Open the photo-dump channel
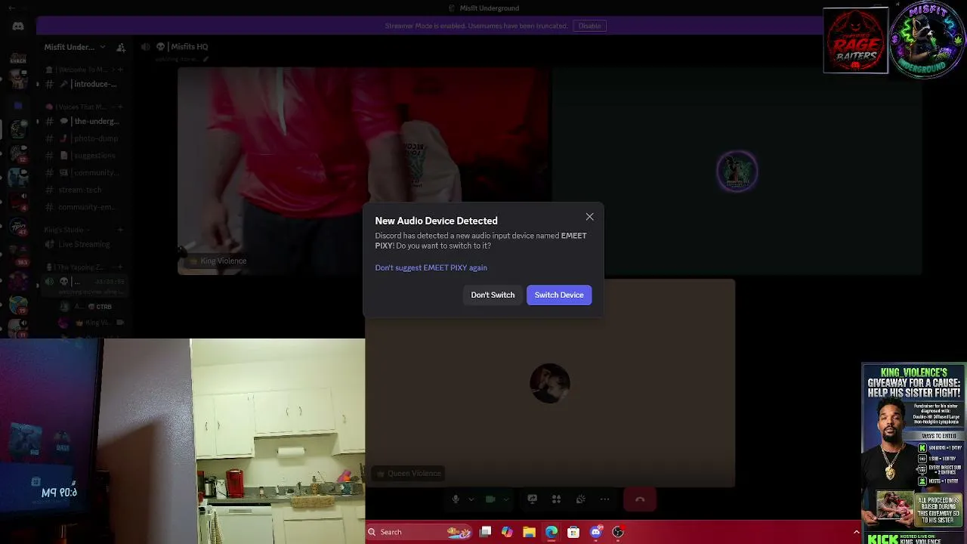Viewport: 967px width, 544px height. click(83, 138)
